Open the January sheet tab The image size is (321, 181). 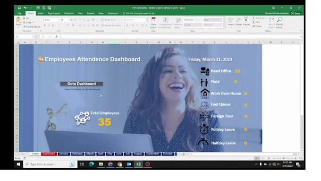pos(64,154)
